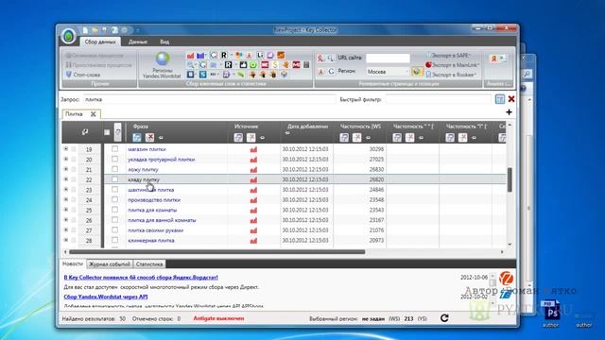
Task: Add a new tab with the plus icon
Action: [x=509, y=112]
